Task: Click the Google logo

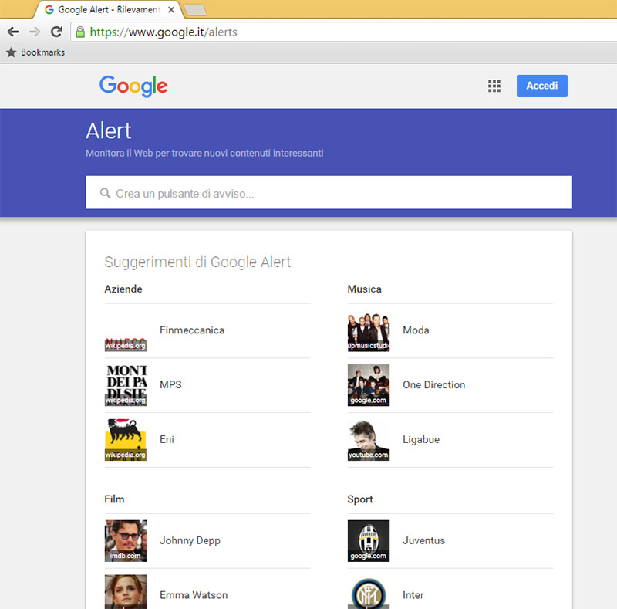Action: pyautogui.click(x=133, y=86)
